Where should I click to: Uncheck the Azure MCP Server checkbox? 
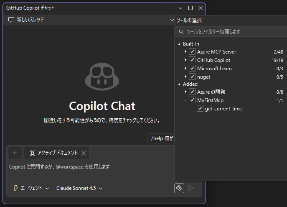click(192, 52)
